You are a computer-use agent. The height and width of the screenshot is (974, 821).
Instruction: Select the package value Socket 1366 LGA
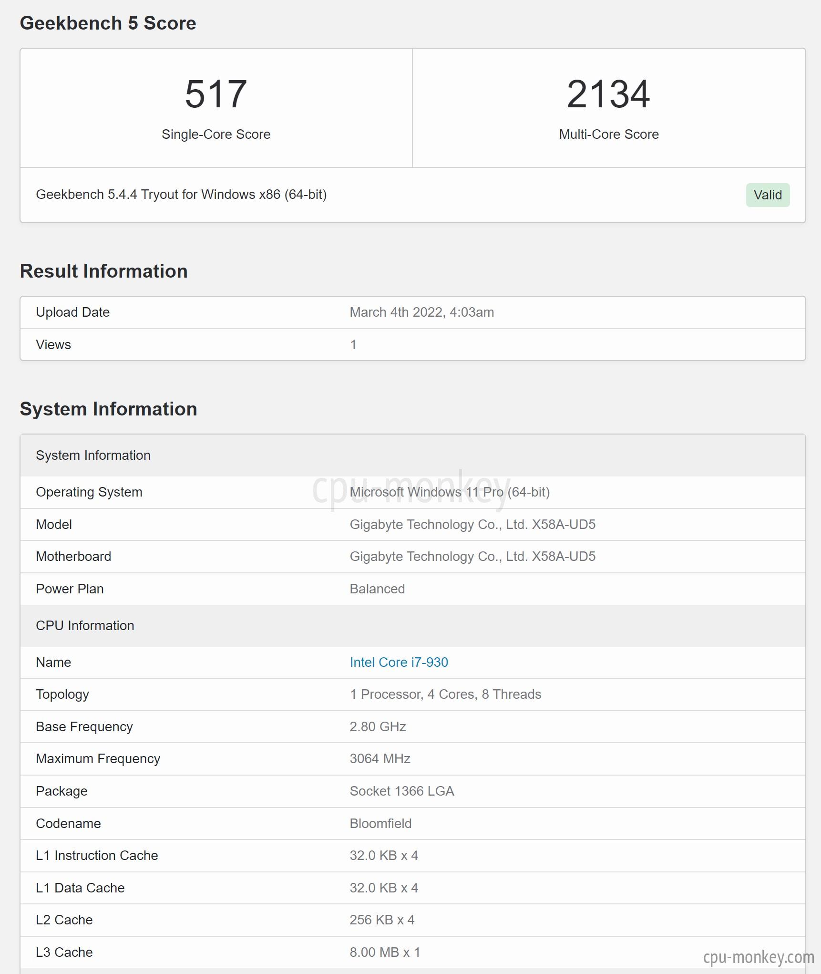tap(402, 791)
